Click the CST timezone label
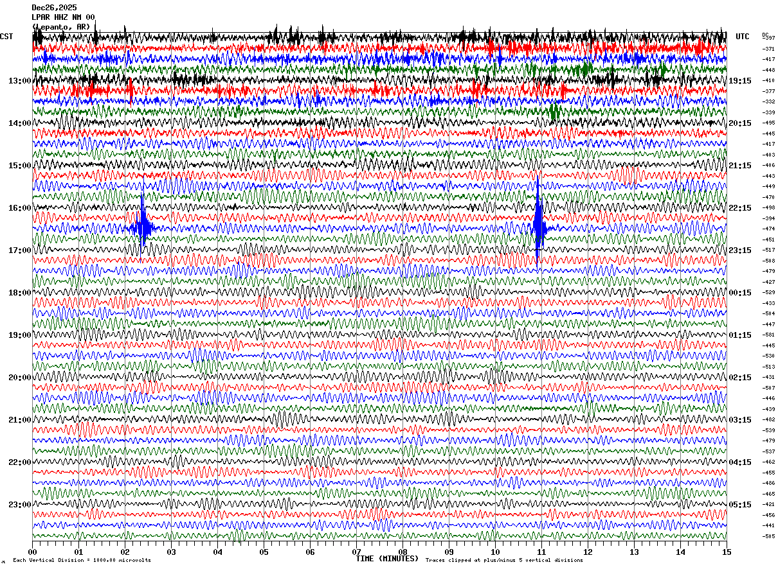 point(6,37)
